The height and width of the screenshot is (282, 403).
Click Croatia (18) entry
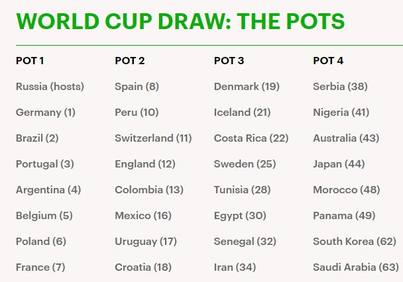(143, 267)
